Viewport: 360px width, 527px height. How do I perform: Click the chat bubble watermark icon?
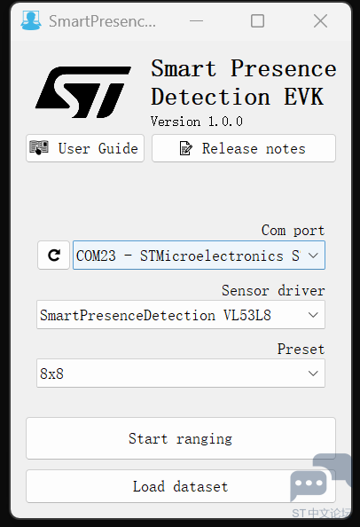click(x=319, y=476)
